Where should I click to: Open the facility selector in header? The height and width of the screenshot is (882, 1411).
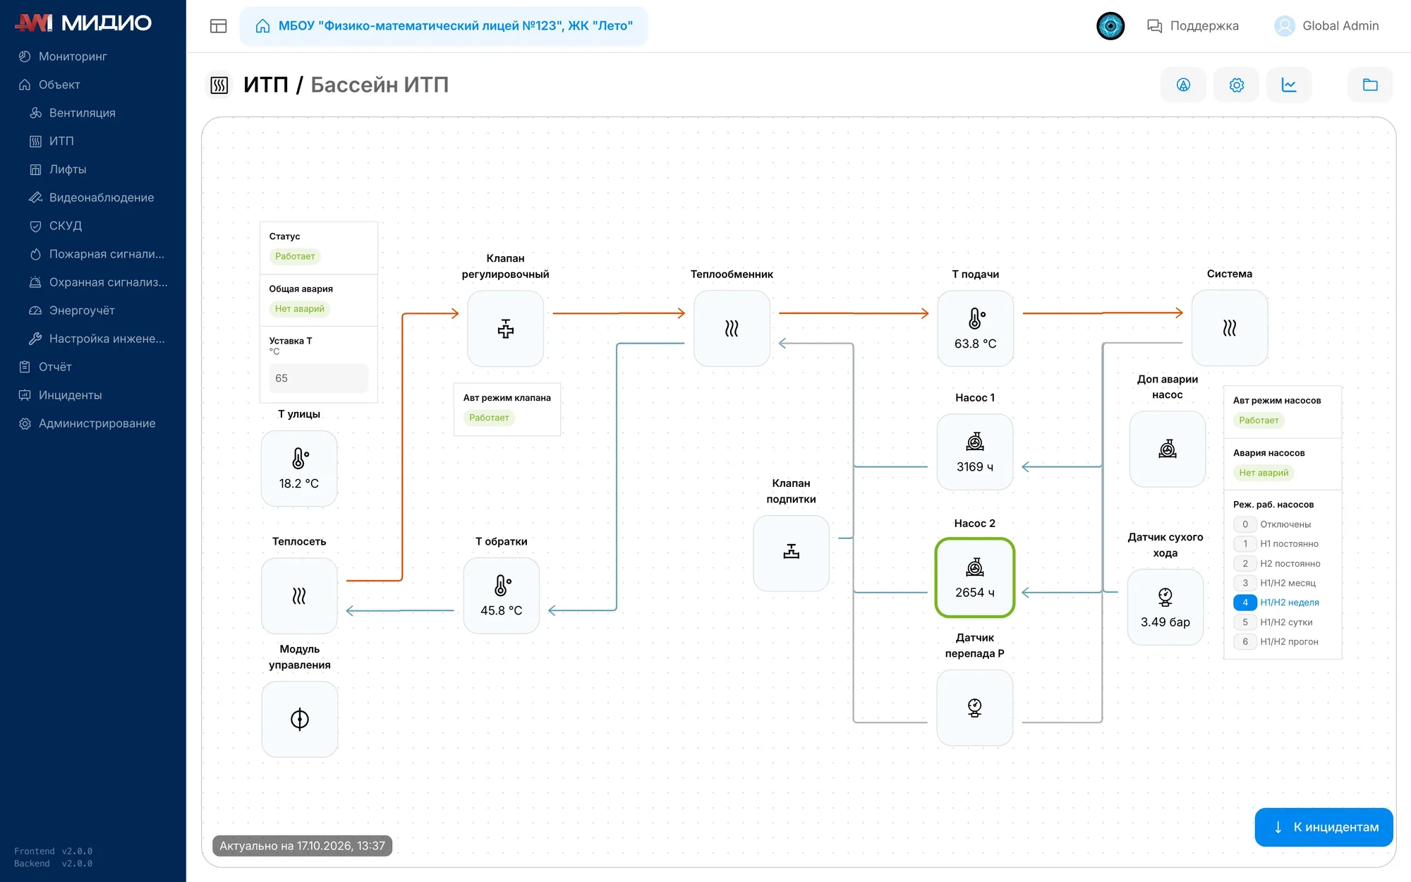click(x=444, y=26)
